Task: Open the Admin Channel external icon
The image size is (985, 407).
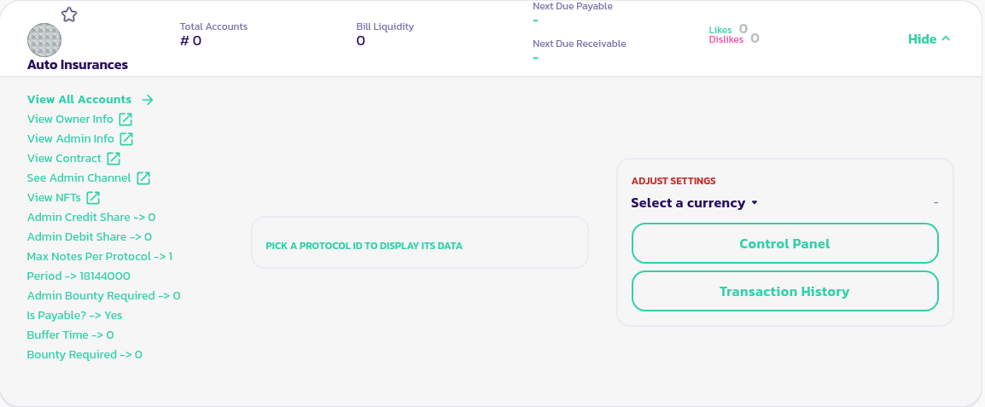Action: pyautogui.click(x=143, y=178)
